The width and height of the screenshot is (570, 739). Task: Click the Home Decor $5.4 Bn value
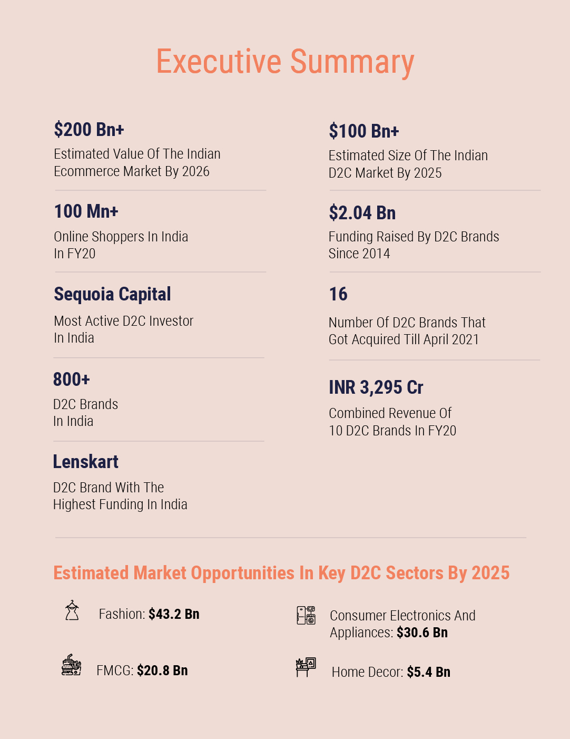(428, 672)
